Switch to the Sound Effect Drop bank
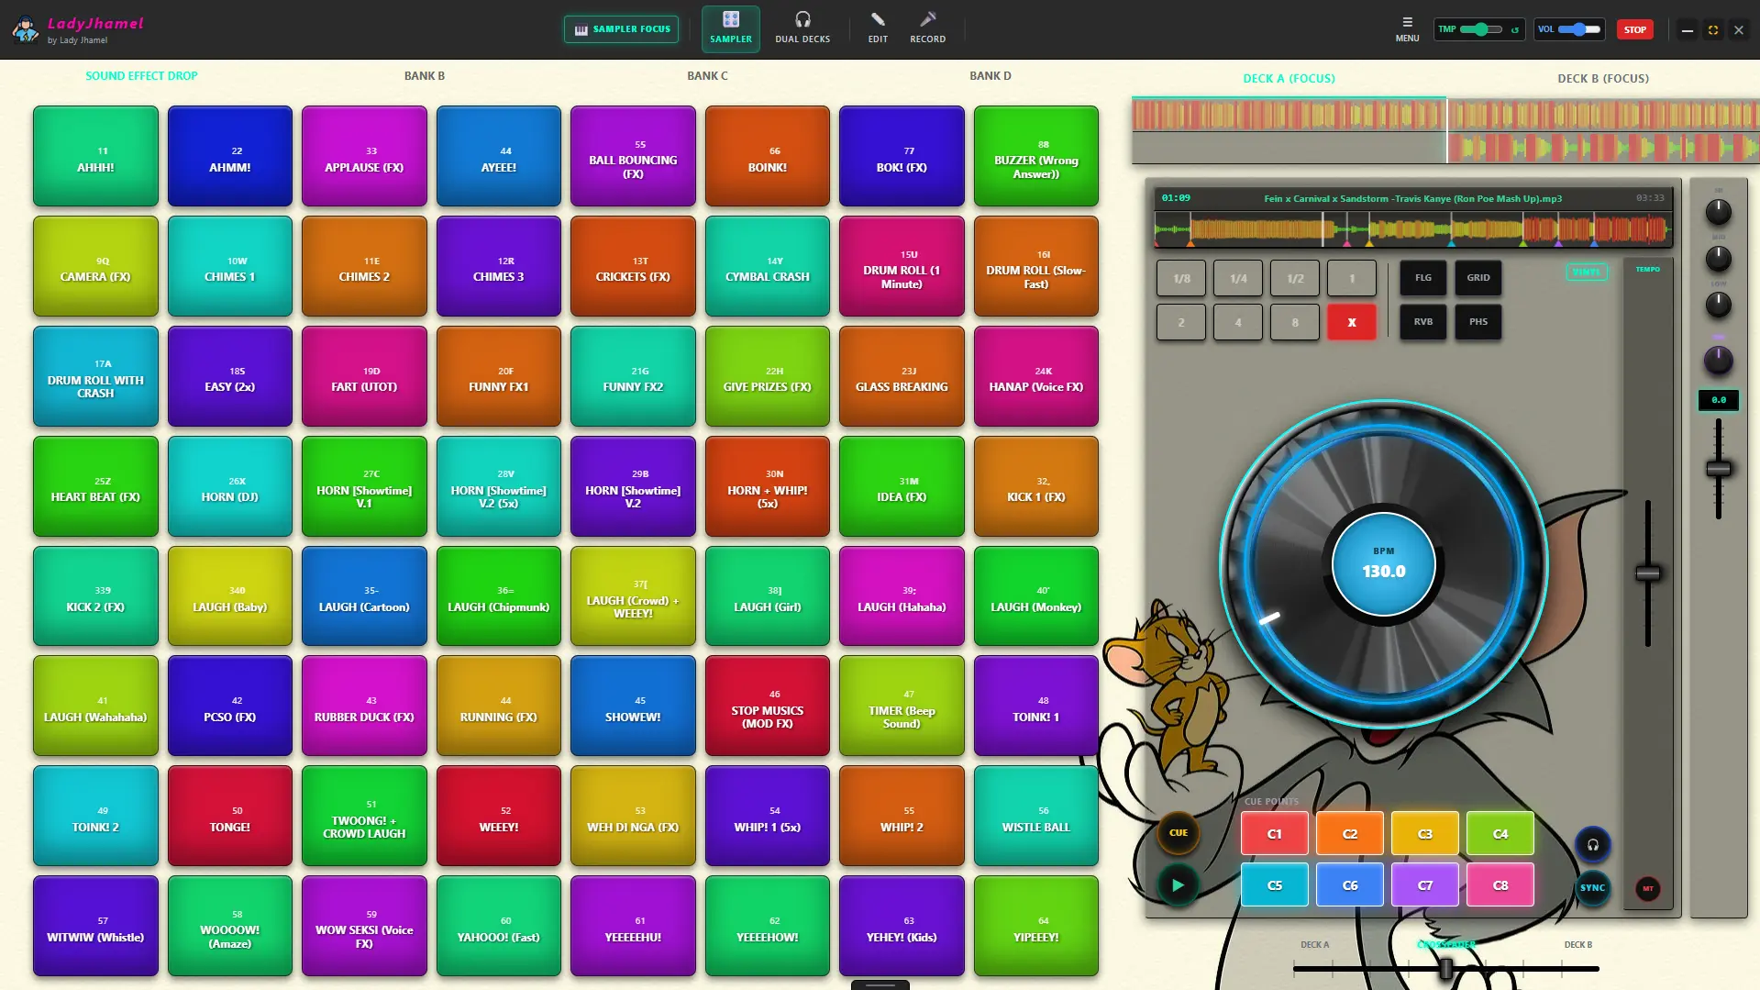The image size is (1760, 990). 141,76
